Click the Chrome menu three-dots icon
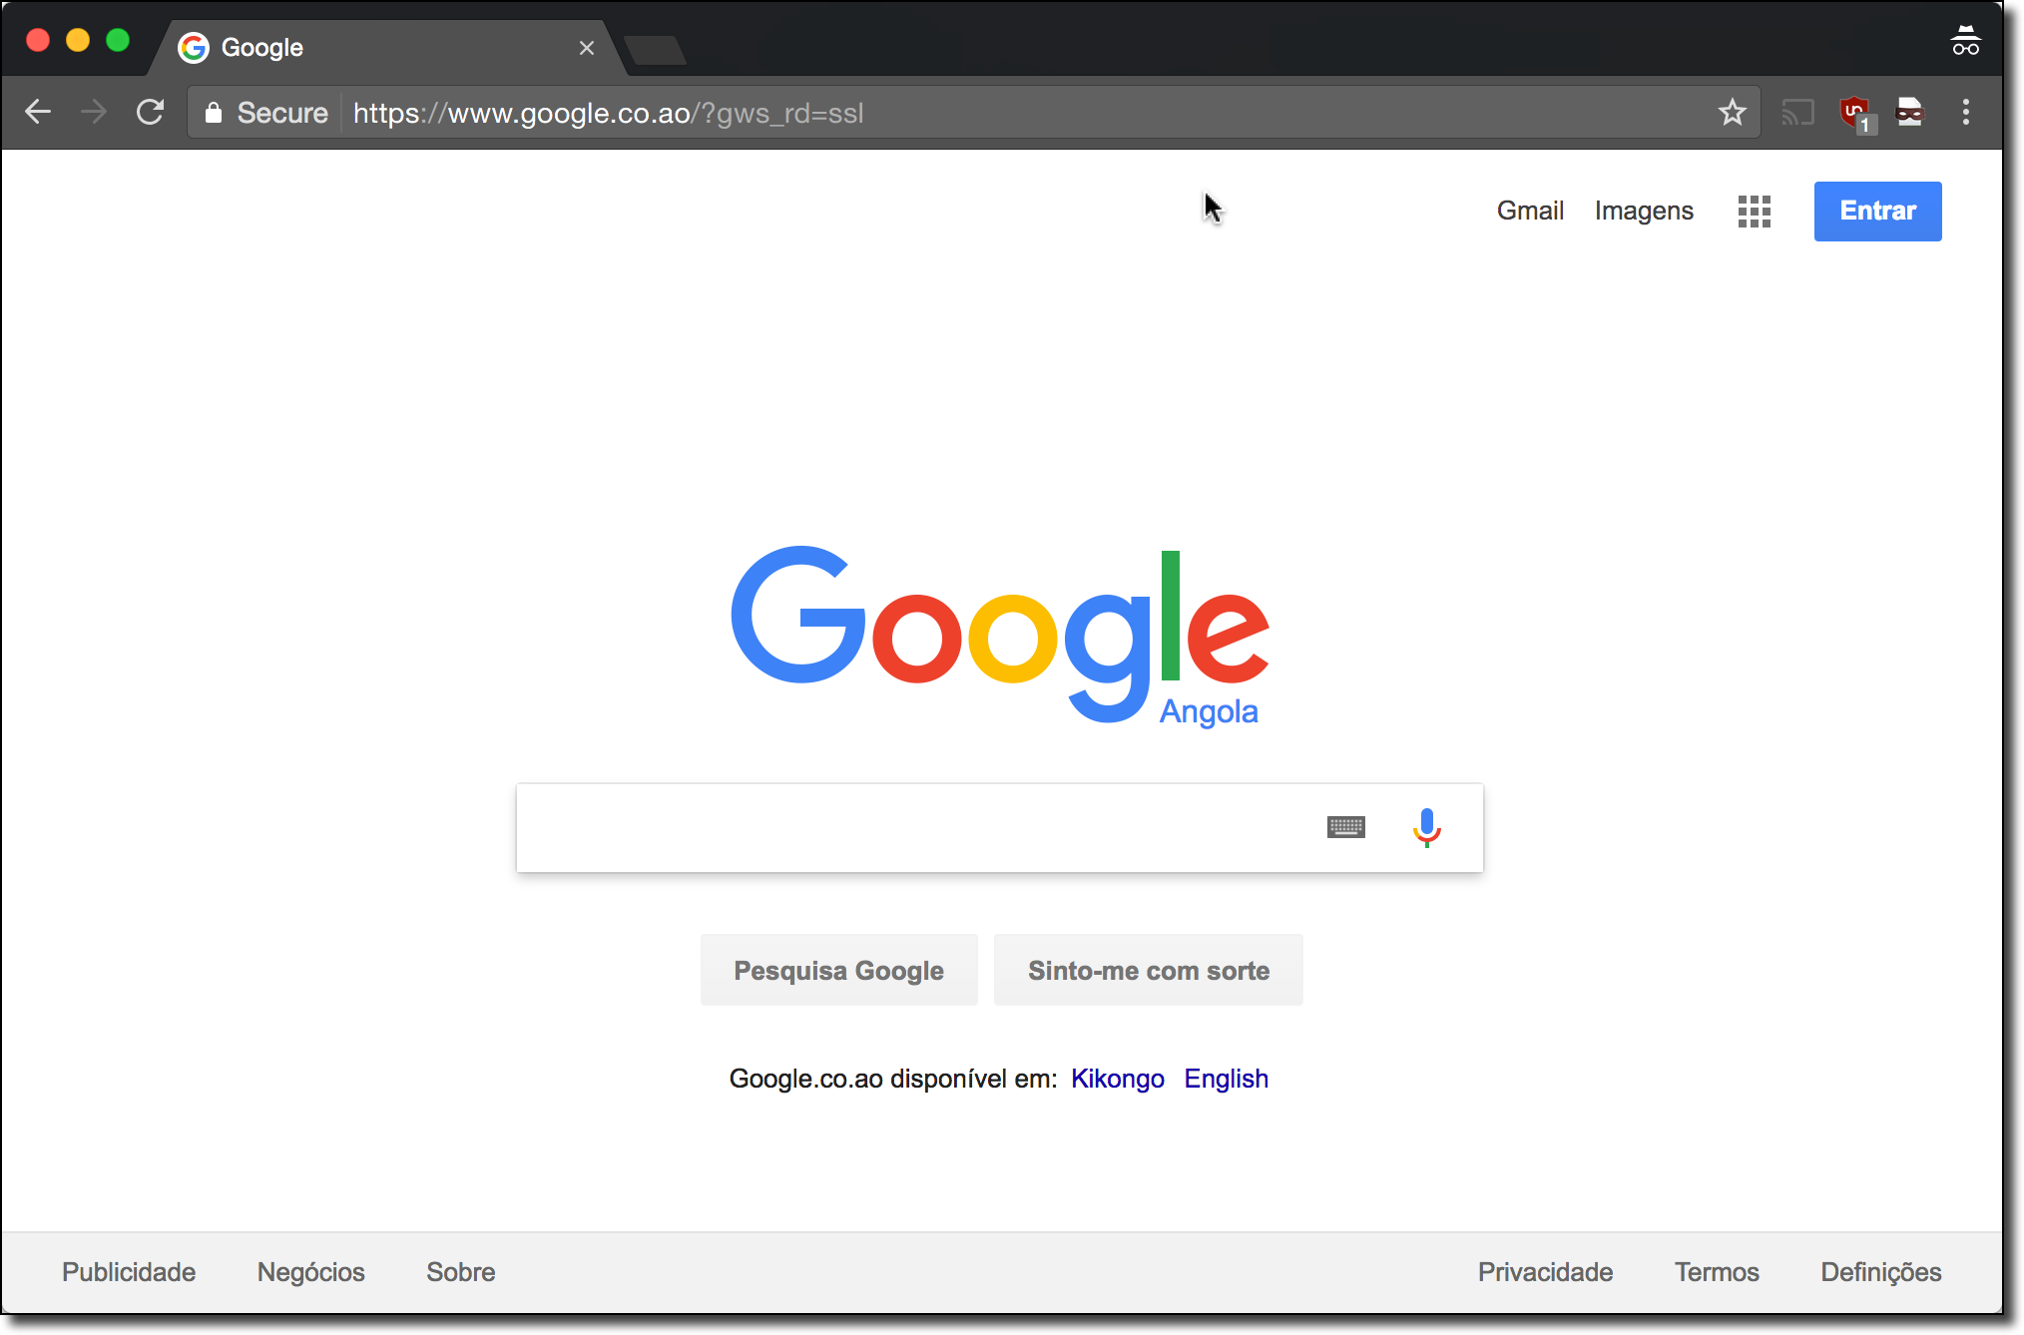The height and width of the screenshot is (1335, 2024). click(x=1967, y=112)
